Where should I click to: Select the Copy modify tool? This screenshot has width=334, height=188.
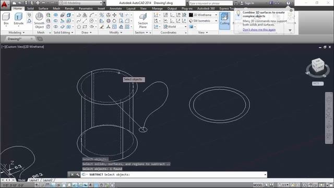click(121, 15)
